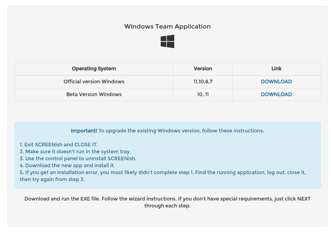Viewport: 331px width, 233px height.
Task: Click the 'Version' column header
Action: pos(203,69)
